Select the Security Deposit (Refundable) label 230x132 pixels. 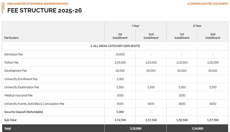pyautogui.click(x=24, y=112)
